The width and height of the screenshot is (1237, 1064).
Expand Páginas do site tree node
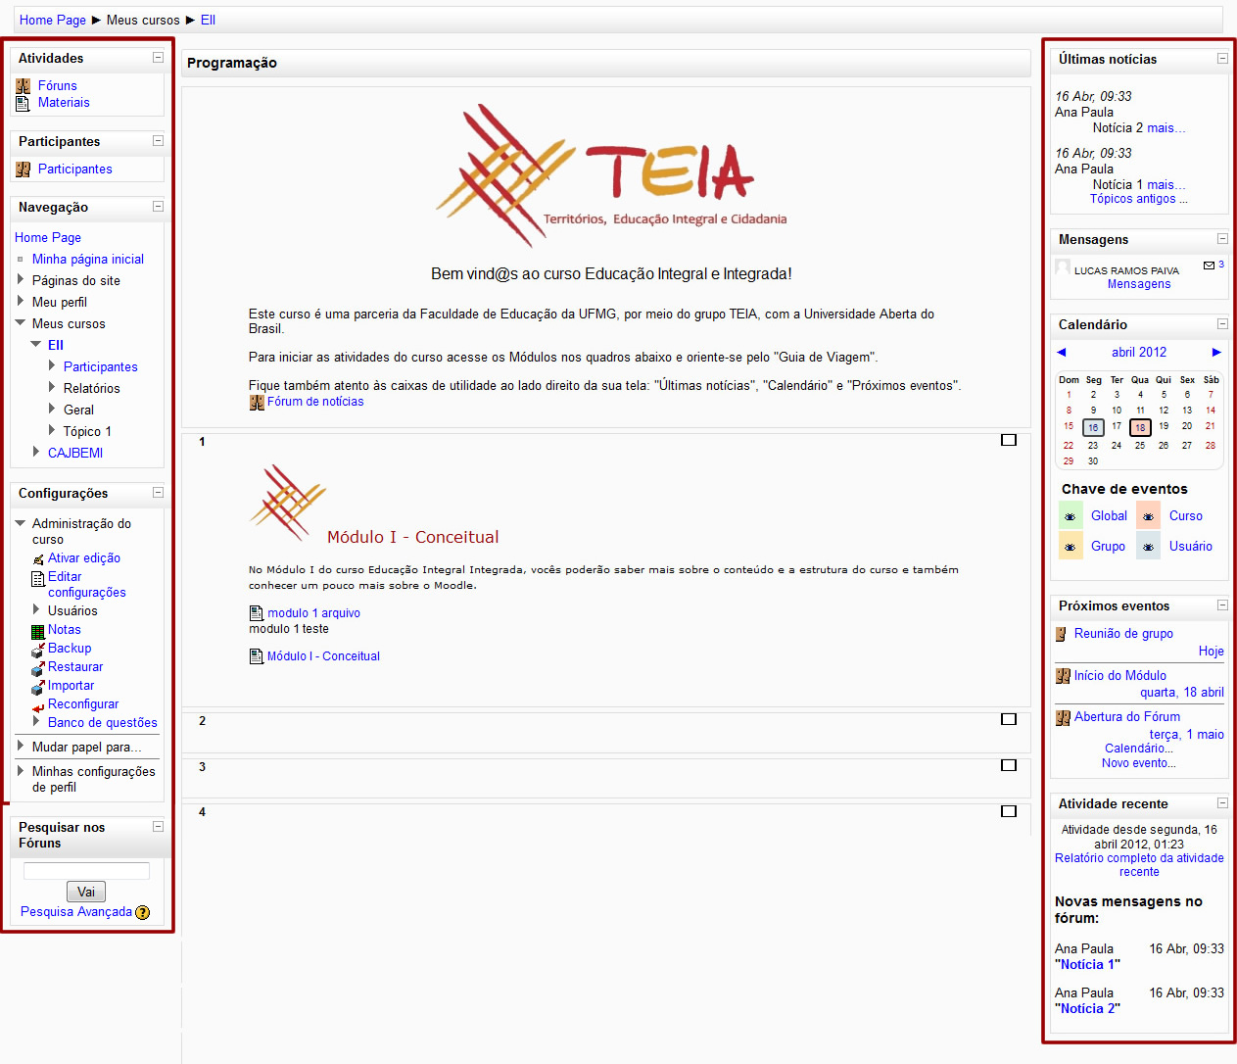pos(21,280)
